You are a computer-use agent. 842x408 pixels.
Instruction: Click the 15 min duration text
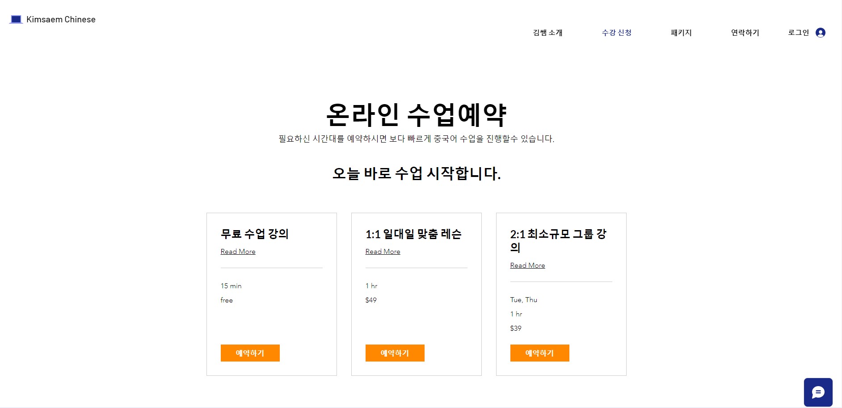coord(231,286)
